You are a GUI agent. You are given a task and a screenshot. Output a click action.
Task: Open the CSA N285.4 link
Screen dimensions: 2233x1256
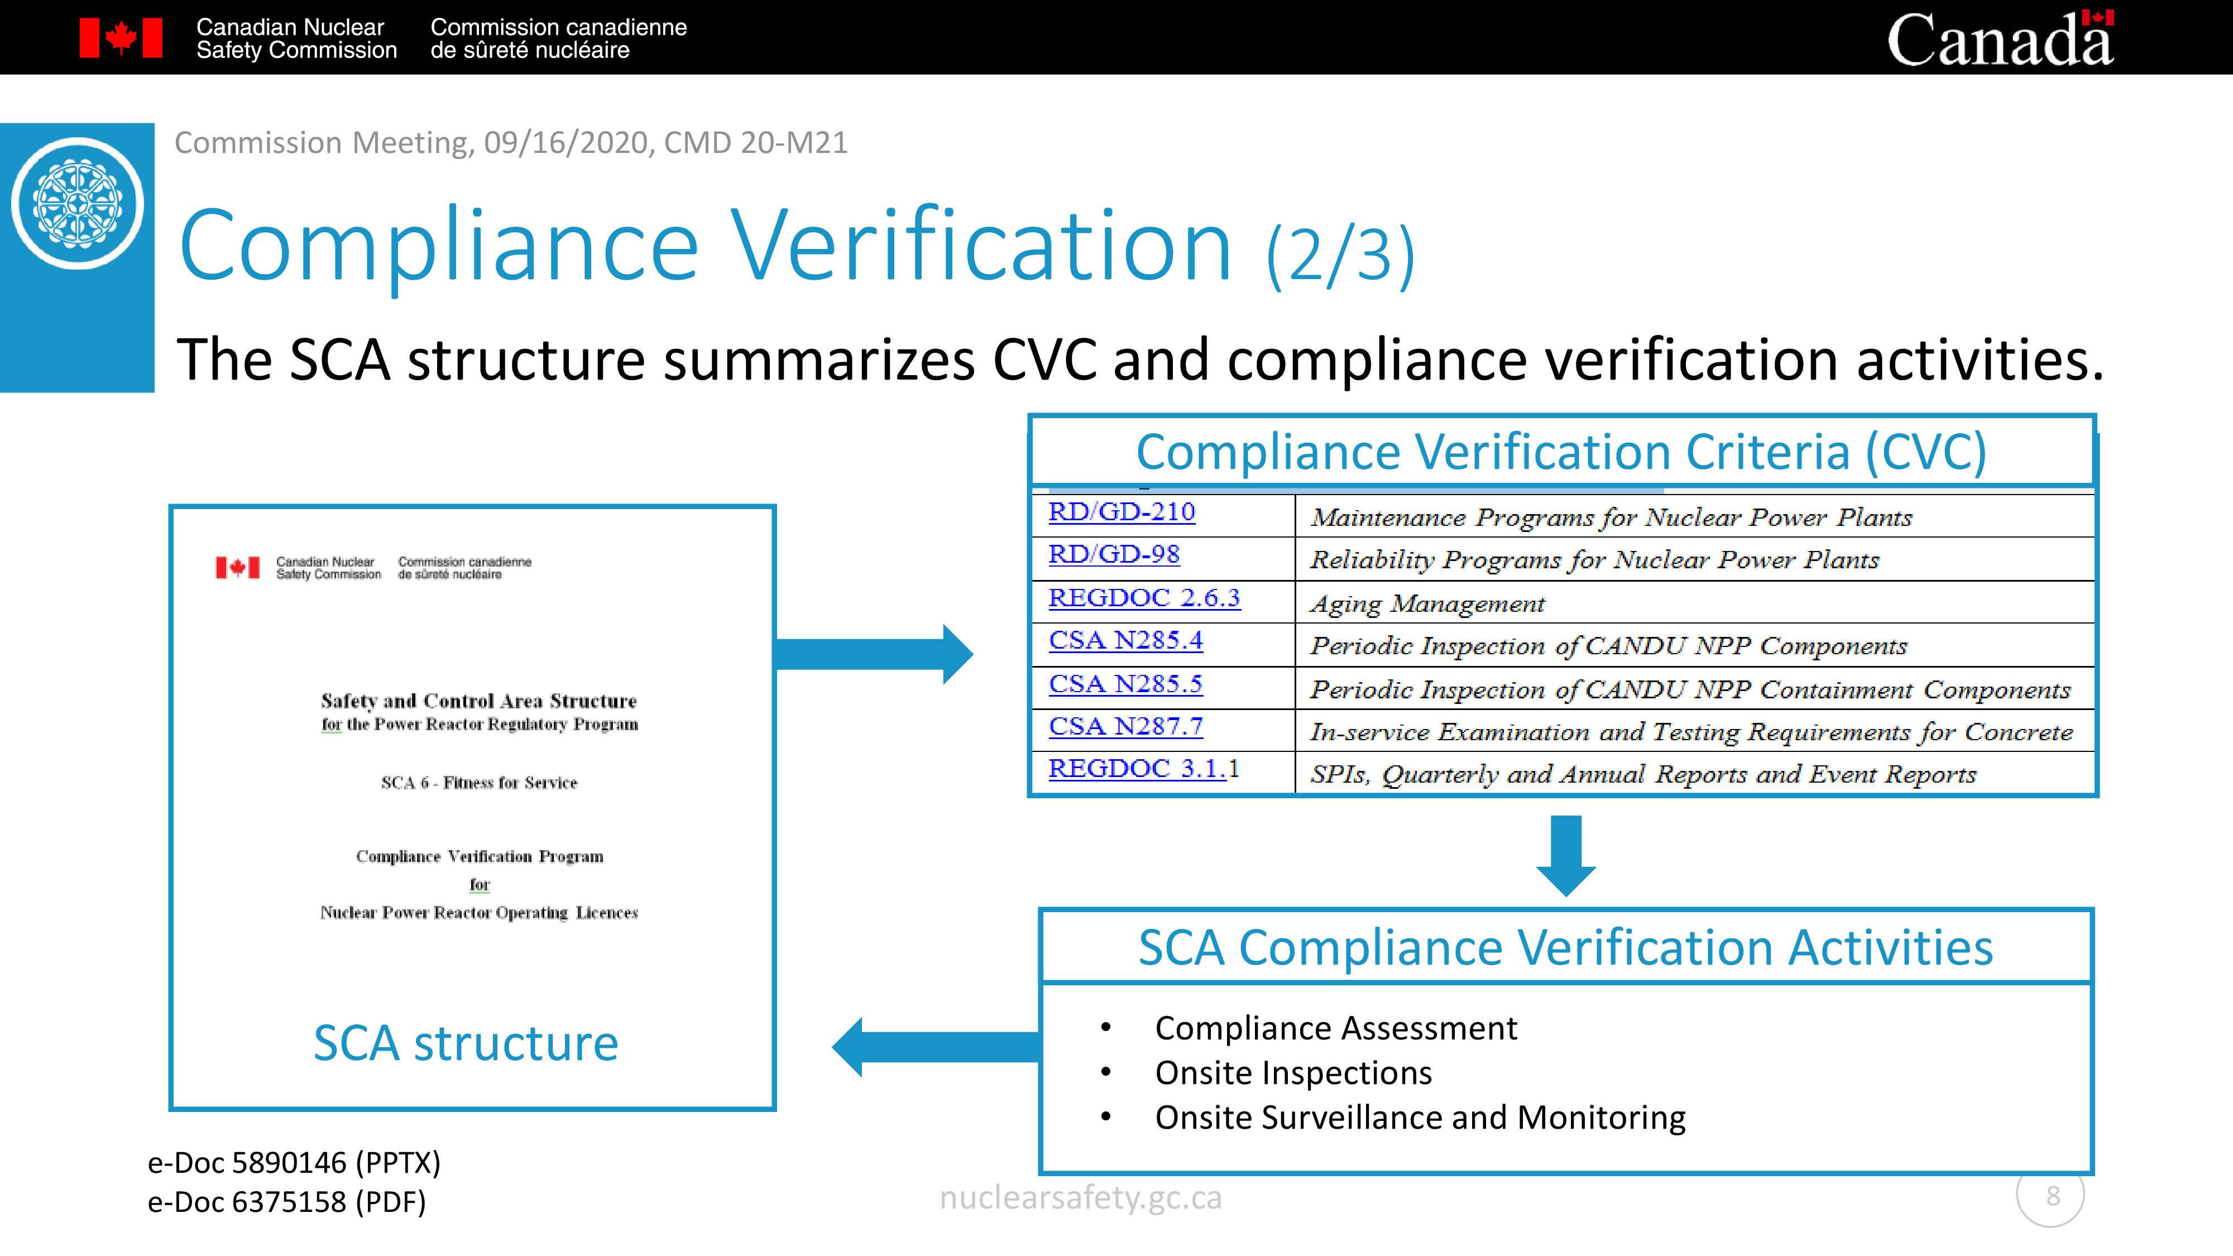point(1125,641)
